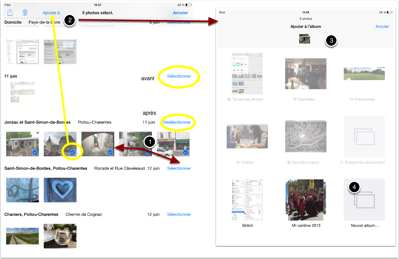Click Désélectionner for the Jonzac group
This screenshot has height=259, width=399.
pyautogui.click(x=177, y=122)
